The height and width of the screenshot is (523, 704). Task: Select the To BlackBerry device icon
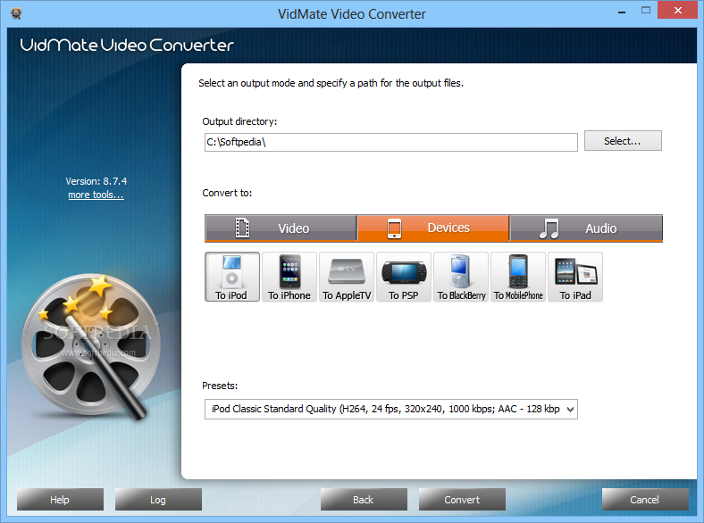pos(461,277)
